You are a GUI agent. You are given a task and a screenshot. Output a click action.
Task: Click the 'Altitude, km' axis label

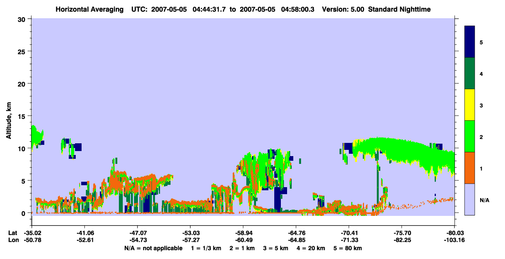pos(9,121)
